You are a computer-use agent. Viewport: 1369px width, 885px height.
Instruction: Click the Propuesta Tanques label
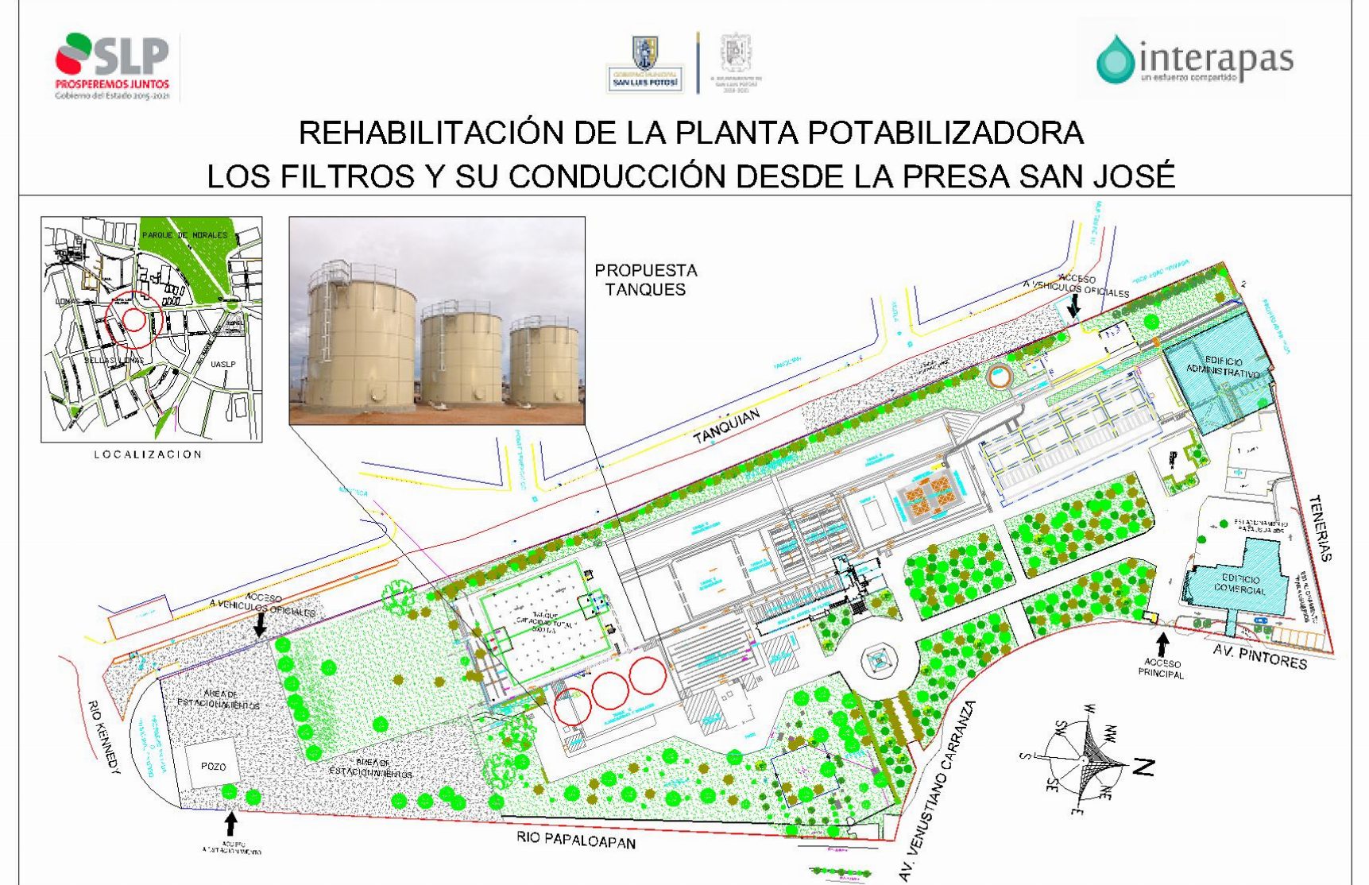click(x=645, y=280)
